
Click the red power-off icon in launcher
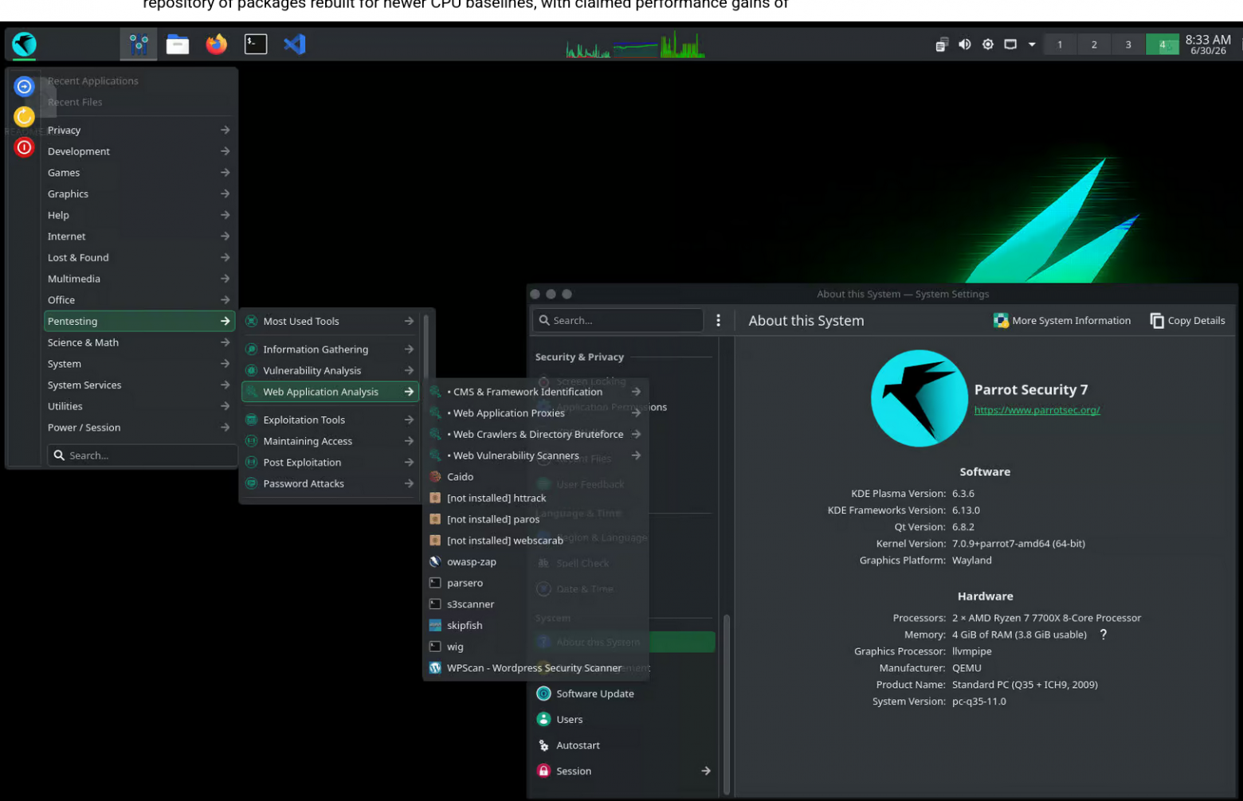coord(25,147)
